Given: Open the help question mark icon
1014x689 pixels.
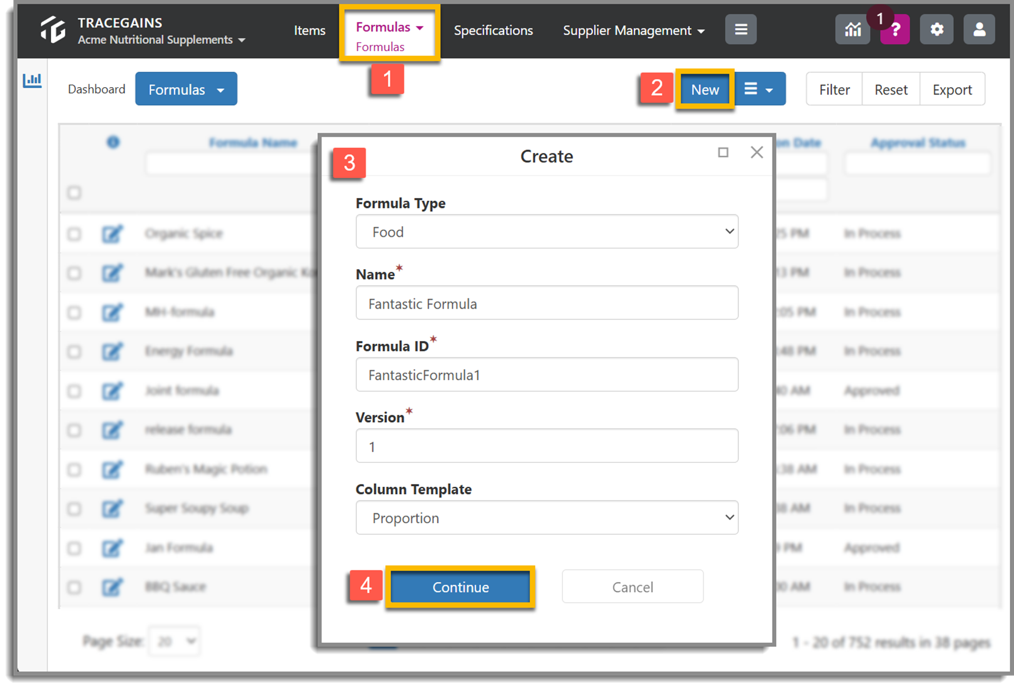Looking at the screenshot, I should (x=895, y=30).
